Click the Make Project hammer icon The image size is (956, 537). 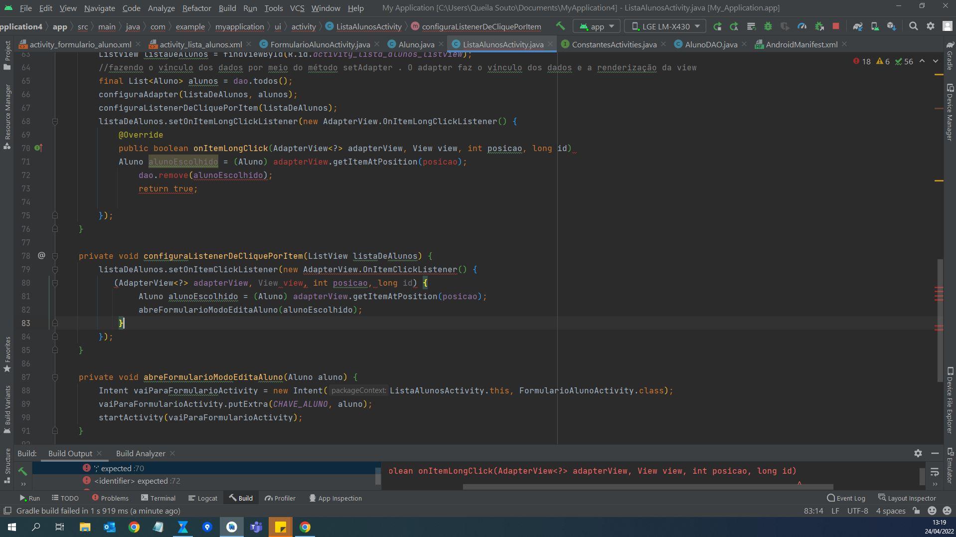[x=560, y=26]
